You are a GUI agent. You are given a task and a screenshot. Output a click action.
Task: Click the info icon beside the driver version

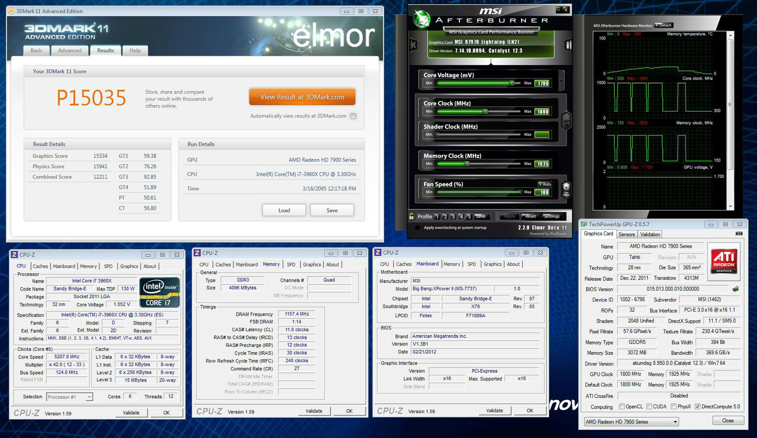pyautogui.click(x=567, y=45)
